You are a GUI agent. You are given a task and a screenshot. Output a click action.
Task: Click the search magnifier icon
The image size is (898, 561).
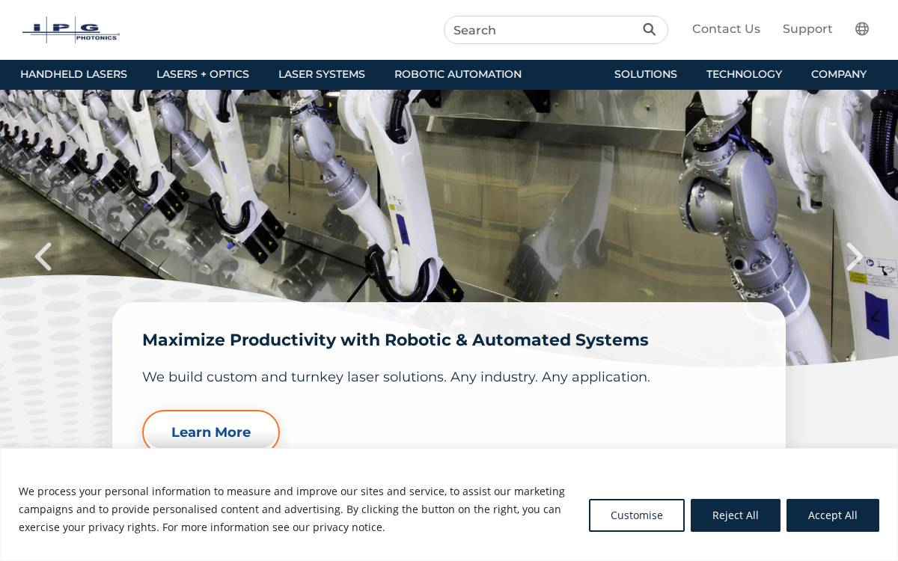pyautogui.click(x=650, y=30)
